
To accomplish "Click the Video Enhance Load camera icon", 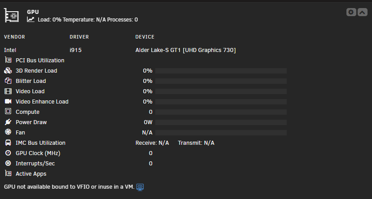I will click(8, 101).
